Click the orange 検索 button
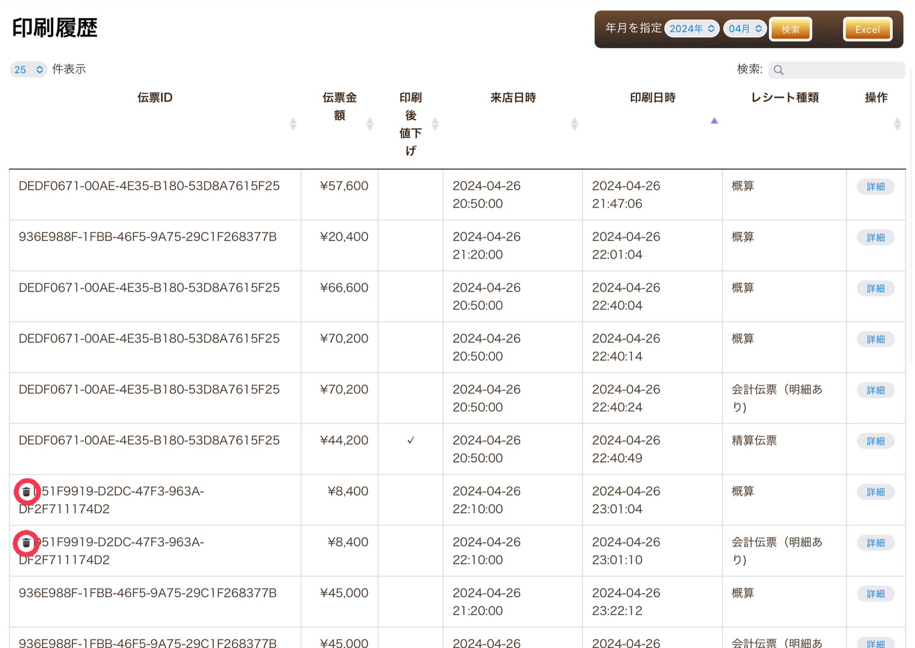 point(790,30)
